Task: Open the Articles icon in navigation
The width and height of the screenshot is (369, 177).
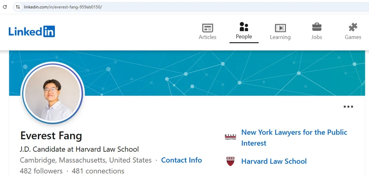Action: 208,28
